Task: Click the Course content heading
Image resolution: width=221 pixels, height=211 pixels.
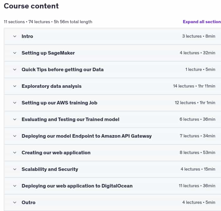Action: 31,6
